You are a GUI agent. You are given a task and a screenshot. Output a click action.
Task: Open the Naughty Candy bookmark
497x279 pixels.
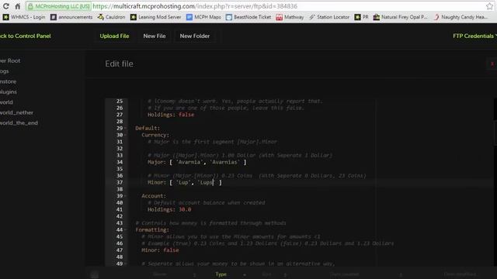(x=461, y=17)
